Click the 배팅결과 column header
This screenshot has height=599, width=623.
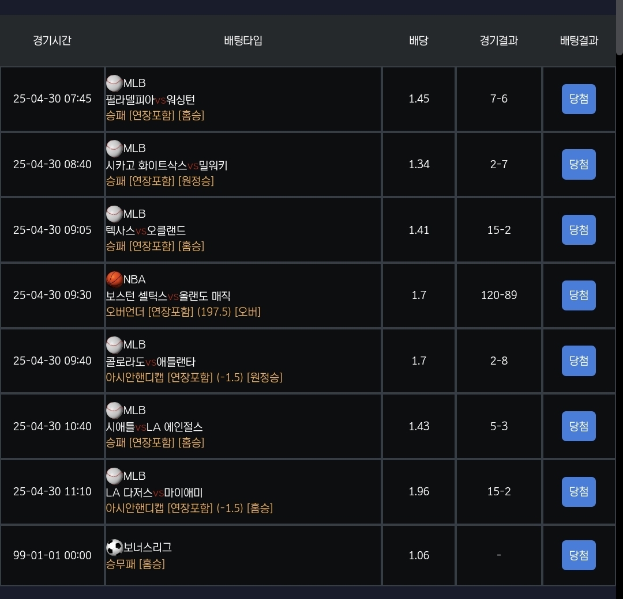point(579,40)
